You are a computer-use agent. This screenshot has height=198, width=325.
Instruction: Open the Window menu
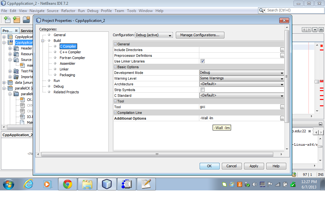coord(145,11)
